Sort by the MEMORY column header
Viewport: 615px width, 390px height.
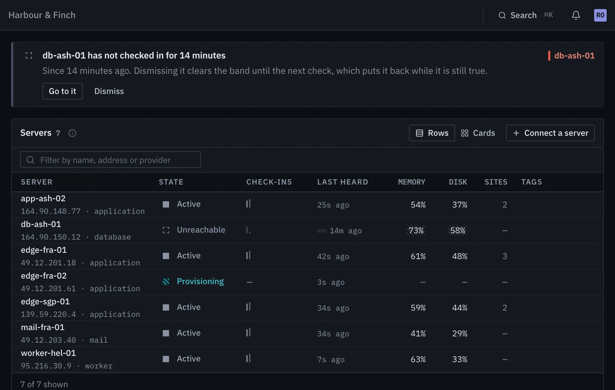412,182
